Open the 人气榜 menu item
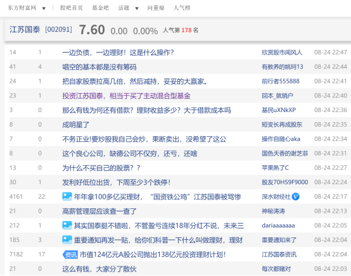This screenshot has width=351, height=276. click(x=182, y=8)
